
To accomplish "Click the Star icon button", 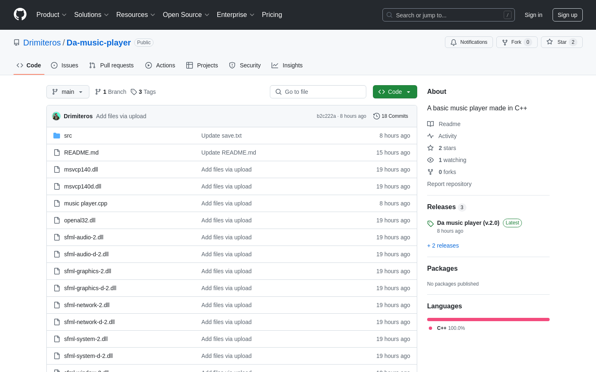I will point(550,42).
